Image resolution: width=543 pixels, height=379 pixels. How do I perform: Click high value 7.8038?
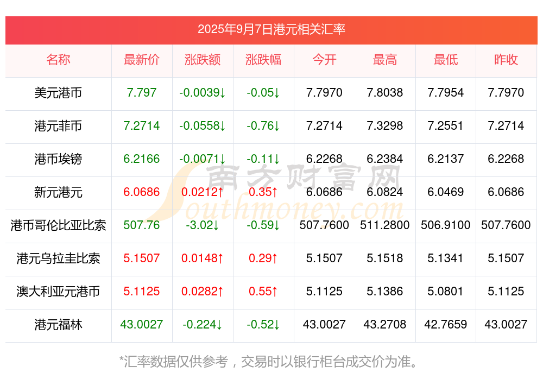click(x=385, y=92)
